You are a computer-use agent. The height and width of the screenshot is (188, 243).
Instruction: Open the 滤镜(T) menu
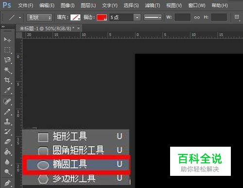pos(153,6)
